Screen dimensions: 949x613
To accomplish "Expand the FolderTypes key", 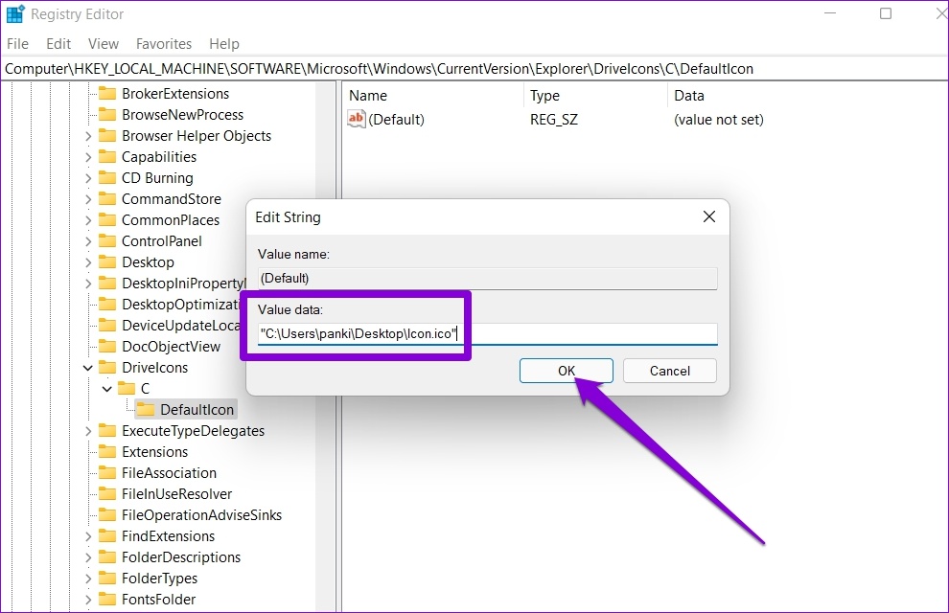I will click(x=88, y=579).
